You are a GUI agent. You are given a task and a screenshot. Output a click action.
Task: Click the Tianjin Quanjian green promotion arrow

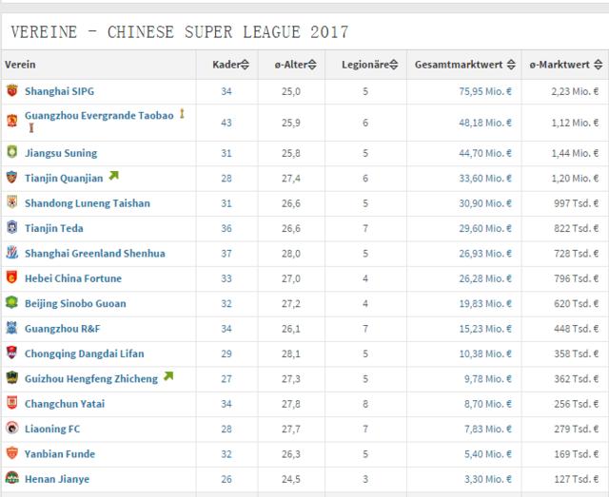tap(113, 176)
